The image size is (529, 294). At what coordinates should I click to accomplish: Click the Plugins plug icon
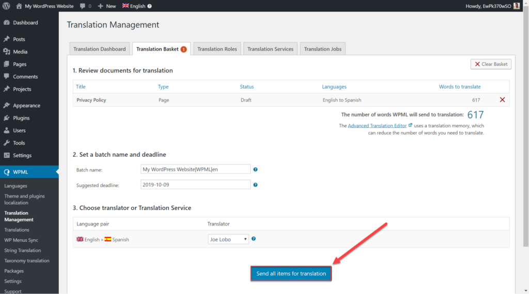coord(7,118)
